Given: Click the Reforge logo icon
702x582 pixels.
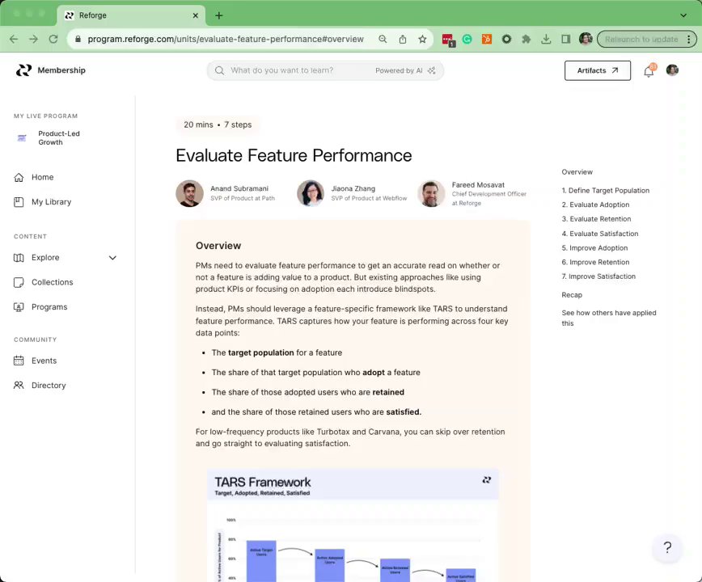Looking at the screenshot, I should point(23,70).
